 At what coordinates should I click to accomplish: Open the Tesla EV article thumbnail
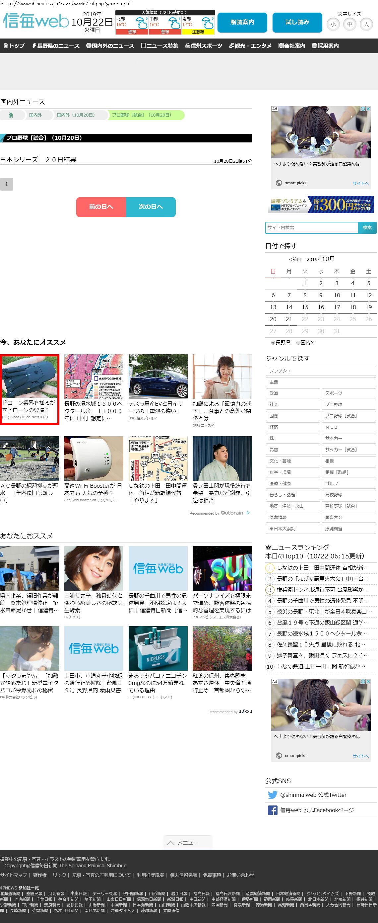[158, 376]
